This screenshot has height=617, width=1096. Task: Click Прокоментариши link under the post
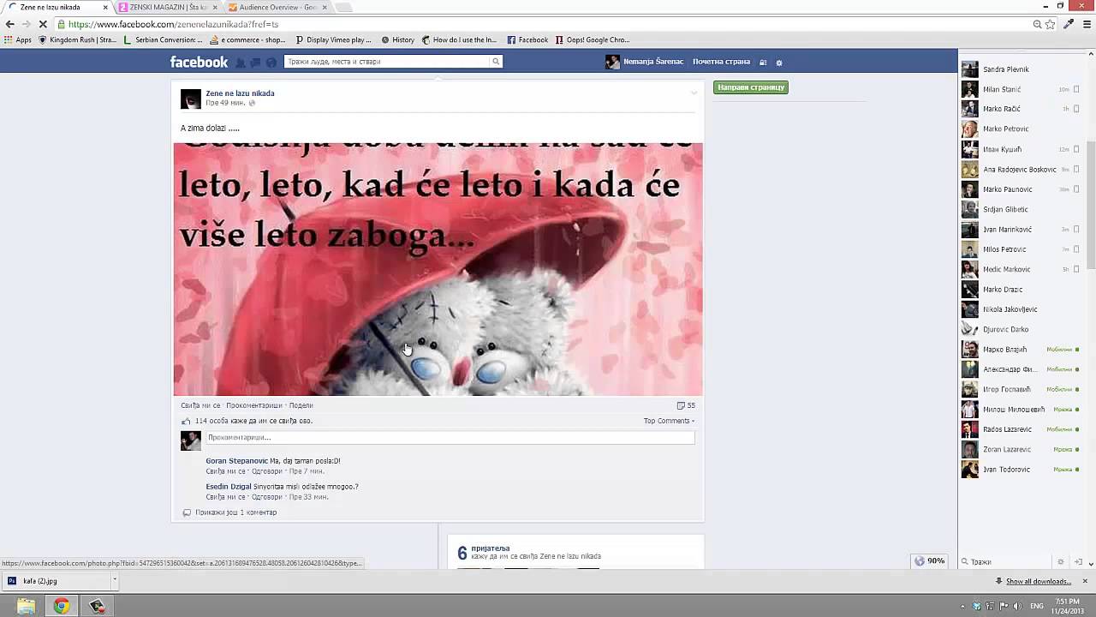point(254,405)
